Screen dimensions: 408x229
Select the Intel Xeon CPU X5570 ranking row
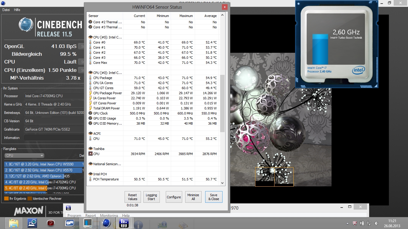(x=43, y=170)
